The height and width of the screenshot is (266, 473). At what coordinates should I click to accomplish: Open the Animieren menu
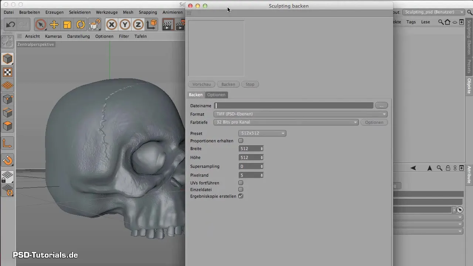[x=173, y=12]
